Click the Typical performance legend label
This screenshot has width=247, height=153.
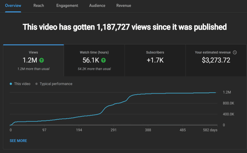tap(56, 84)
